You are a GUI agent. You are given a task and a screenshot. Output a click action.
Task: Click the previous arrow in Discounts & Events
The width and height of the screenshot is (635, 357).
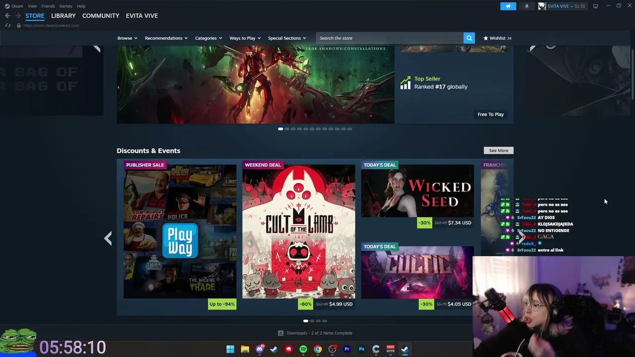(108, 238)
